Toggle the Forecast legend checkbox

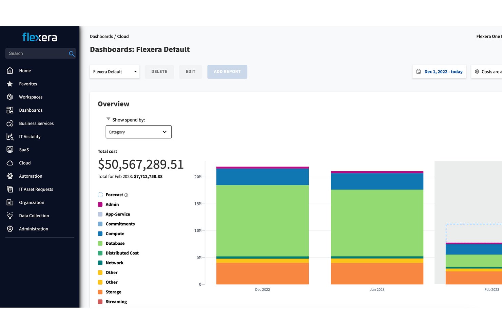click(x=100, y=195)
